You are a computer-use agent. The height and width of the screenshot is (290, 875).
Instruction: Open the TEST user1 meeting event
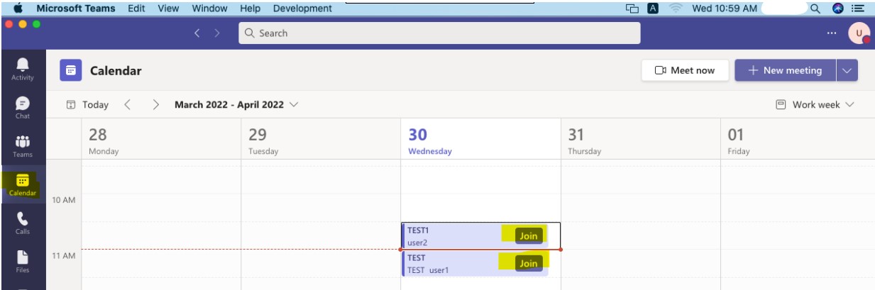(474, 264)
